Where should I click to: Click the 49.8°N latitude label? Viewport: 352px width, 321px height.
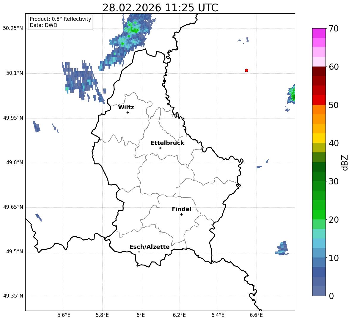point(14,162)
